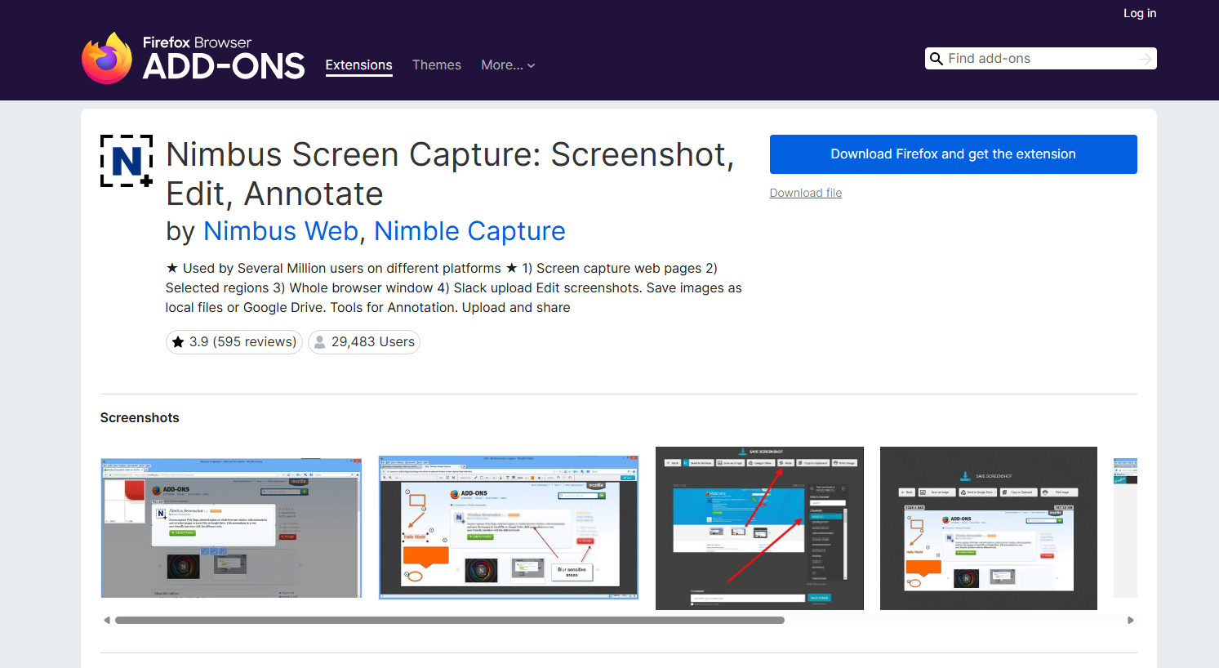The height and width of the screenshot is (668, 1219).
Task: Open the Themes tab
Action: pos(437,65)
